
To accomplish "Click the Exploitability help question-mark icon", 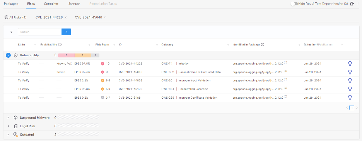I will pos(60,45).
